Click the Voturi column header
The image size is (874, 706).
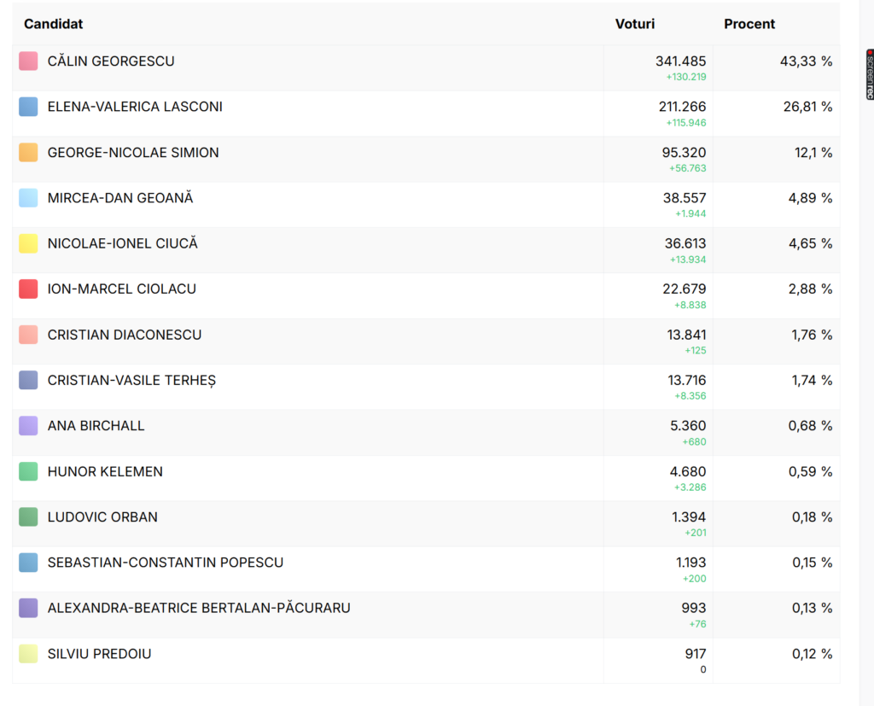[635, 24]
